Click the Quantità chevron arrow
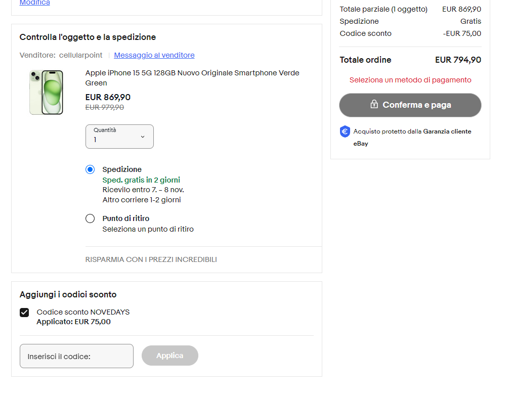Screen dimensions: 511x397 point(143,137)
